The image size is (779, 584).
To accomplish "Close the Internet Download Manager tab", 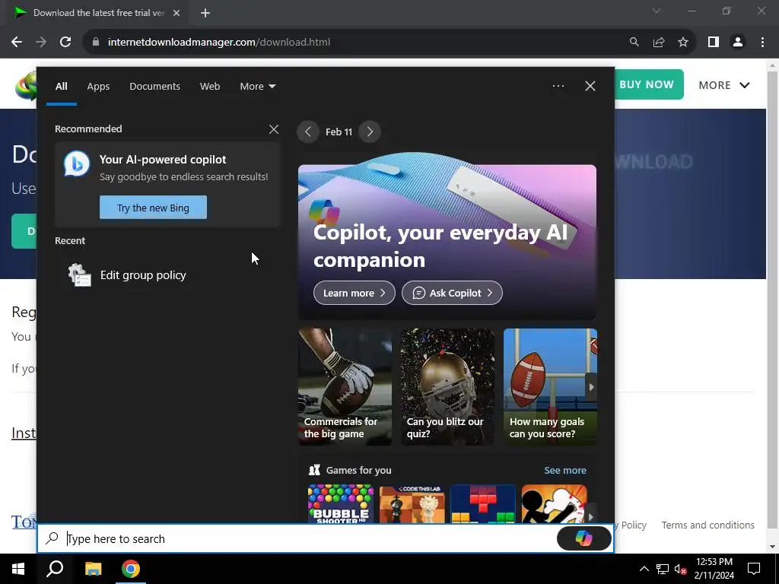I will click(x=176, y=13).
